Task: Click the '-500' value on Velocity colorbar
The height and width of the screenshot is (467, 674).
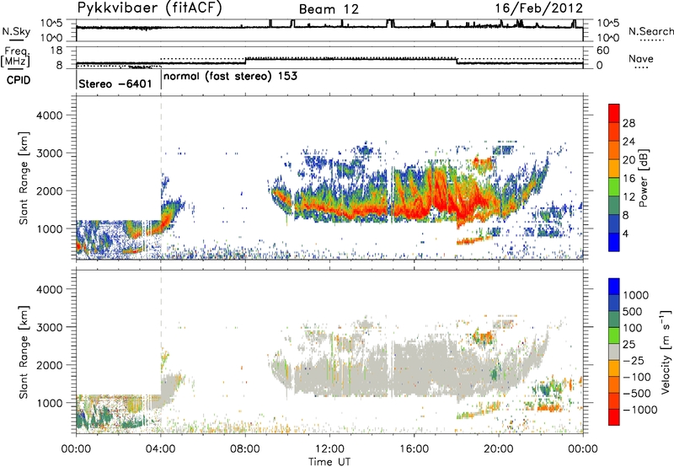Action: pos(637,394)
